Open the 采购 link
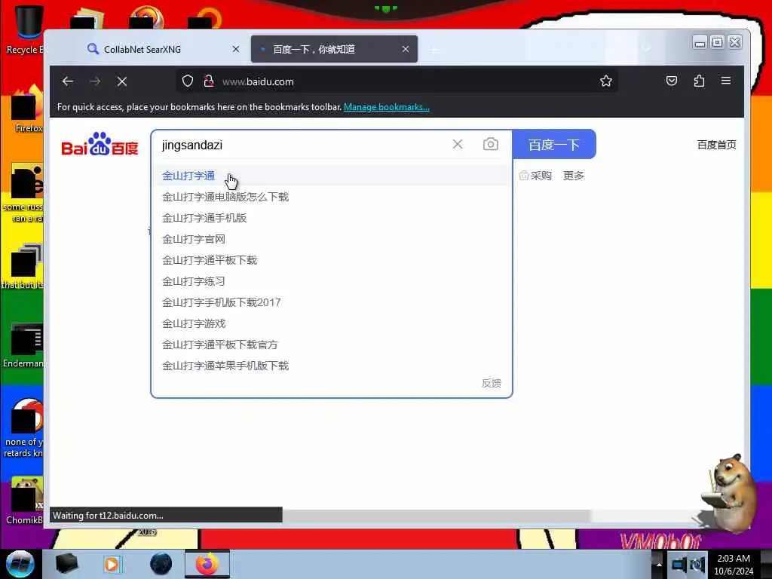The width and height of the screenshot is (772, 579). point(535,176)
